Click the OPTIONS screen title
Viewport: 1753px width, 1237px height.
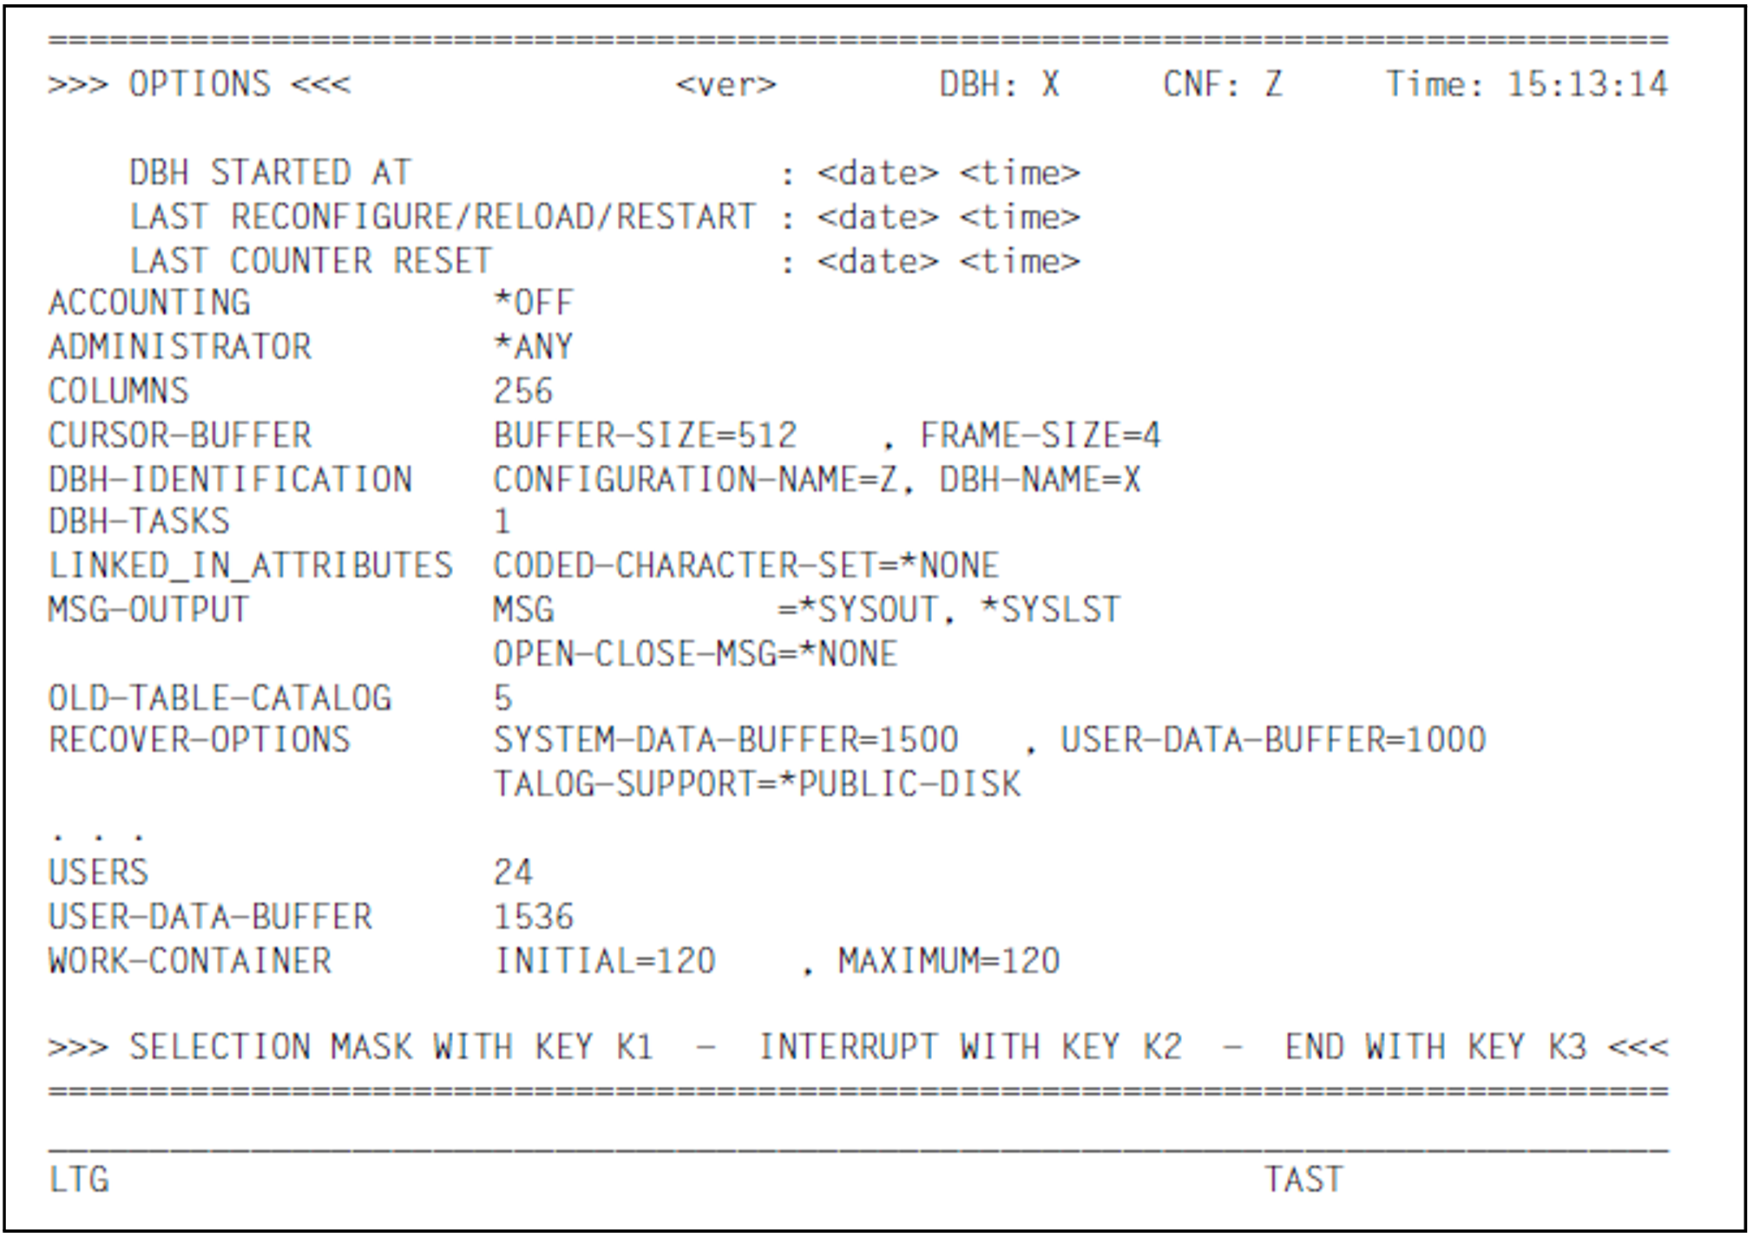click(200, 84)
